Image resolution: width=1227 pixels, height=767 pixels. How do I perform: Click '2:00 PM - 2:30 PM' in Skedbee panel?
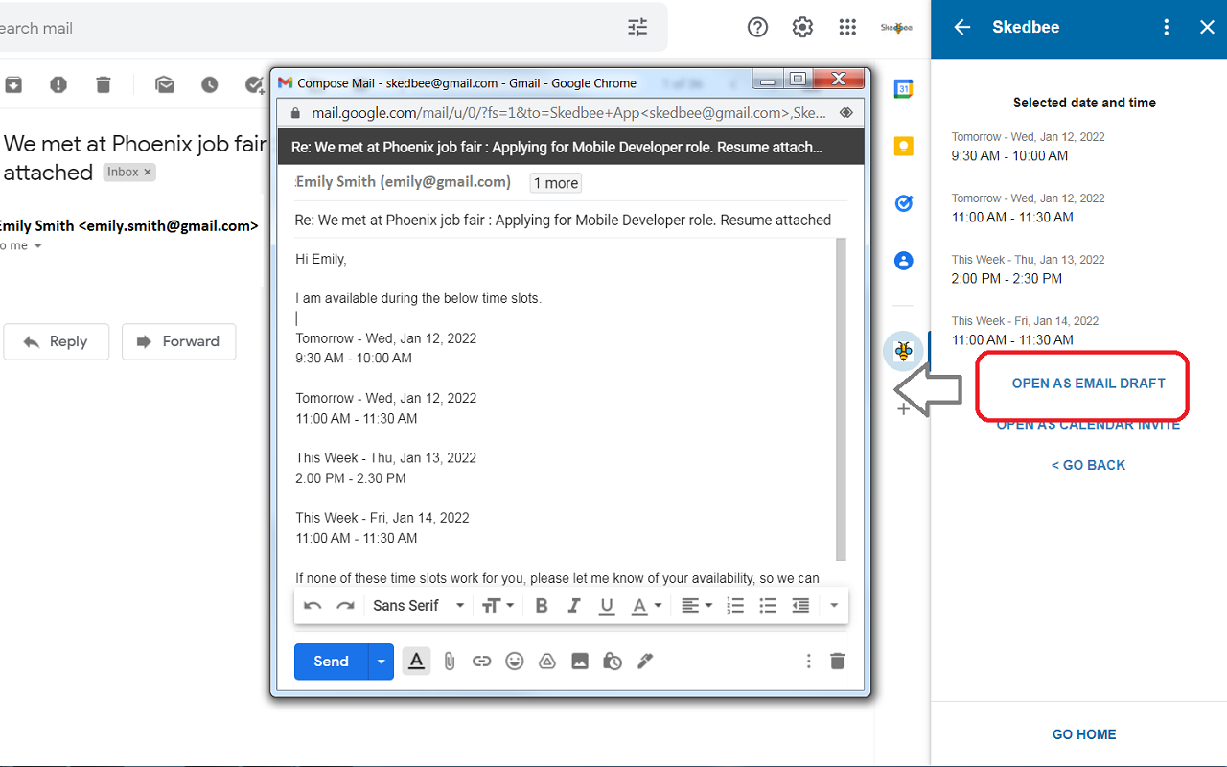[1007, 279]
